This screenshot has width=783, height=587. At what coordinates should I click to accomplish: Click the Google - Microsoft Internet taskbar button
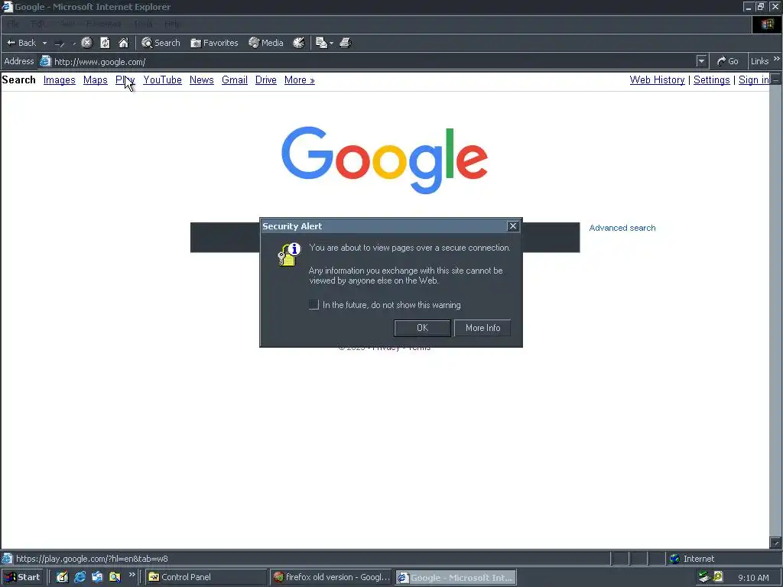(x=456, y=577)
